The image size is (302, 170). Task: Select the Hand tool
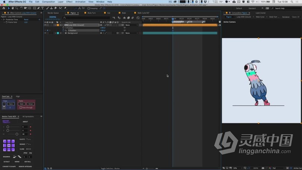(x=13, y=8)
